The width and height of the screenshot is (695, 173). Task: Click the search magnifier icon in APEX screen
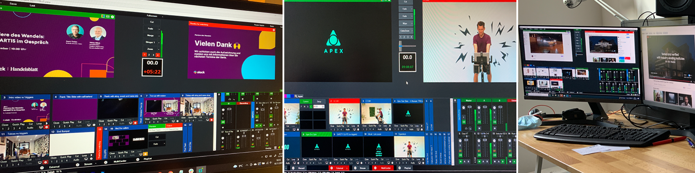click(296, 96)
